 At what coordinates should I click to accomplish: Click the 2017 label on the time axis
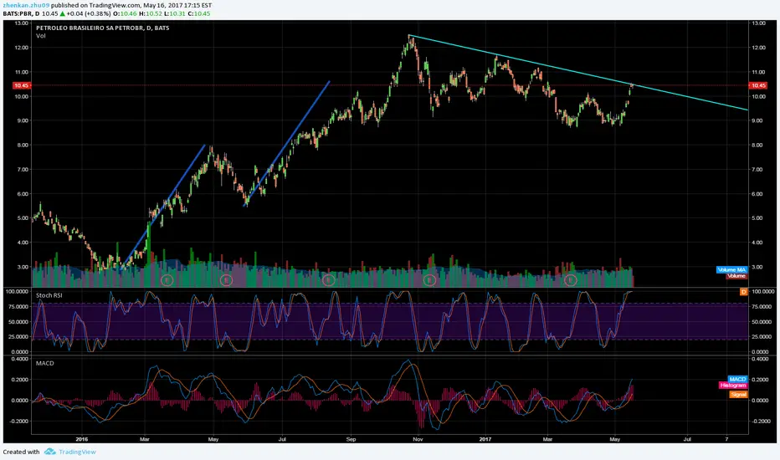(485, 439)
